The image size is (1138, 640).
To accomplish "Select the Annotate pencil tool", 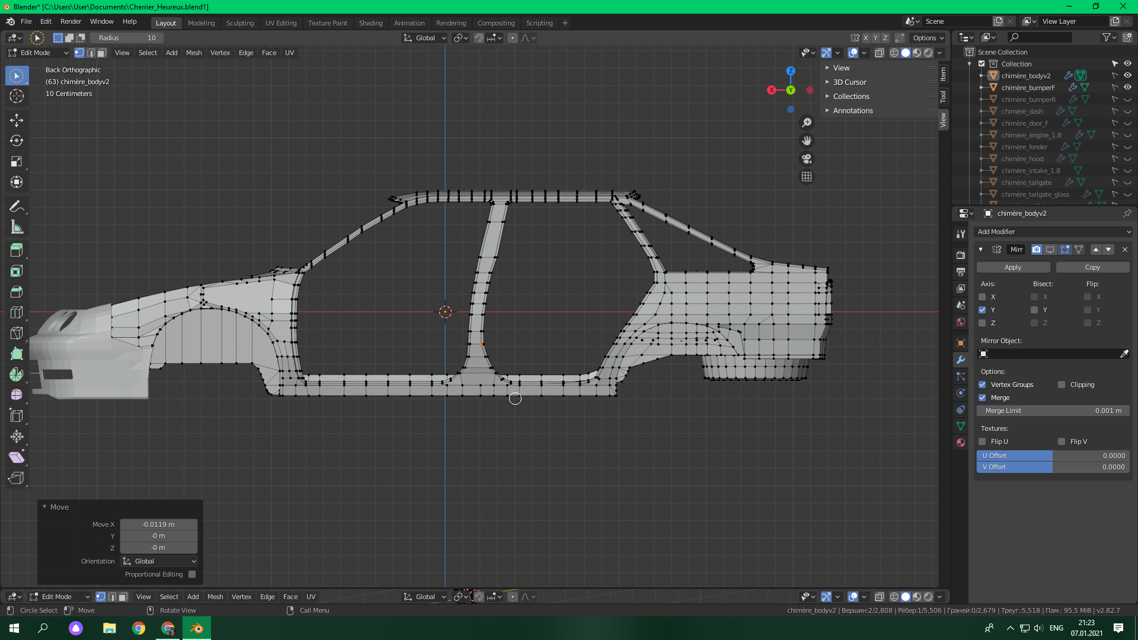I will point(17,207).
